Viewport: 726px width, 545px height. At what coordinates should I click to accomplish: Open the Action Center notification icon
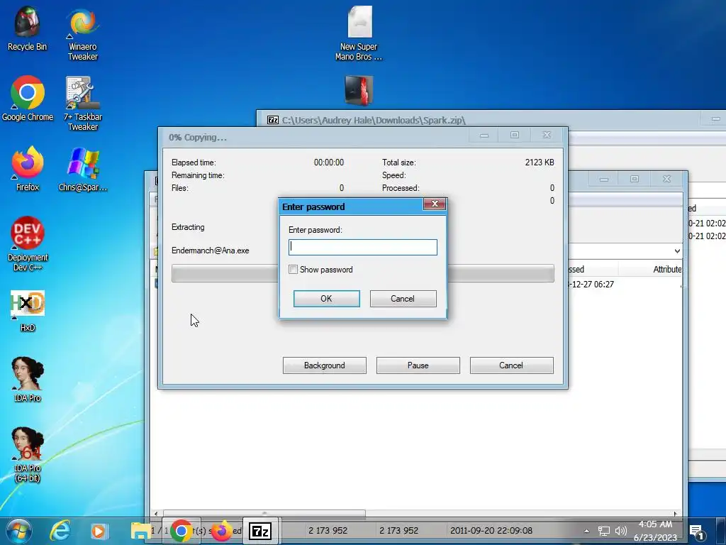pyautogui.click(x=697, y=532)
